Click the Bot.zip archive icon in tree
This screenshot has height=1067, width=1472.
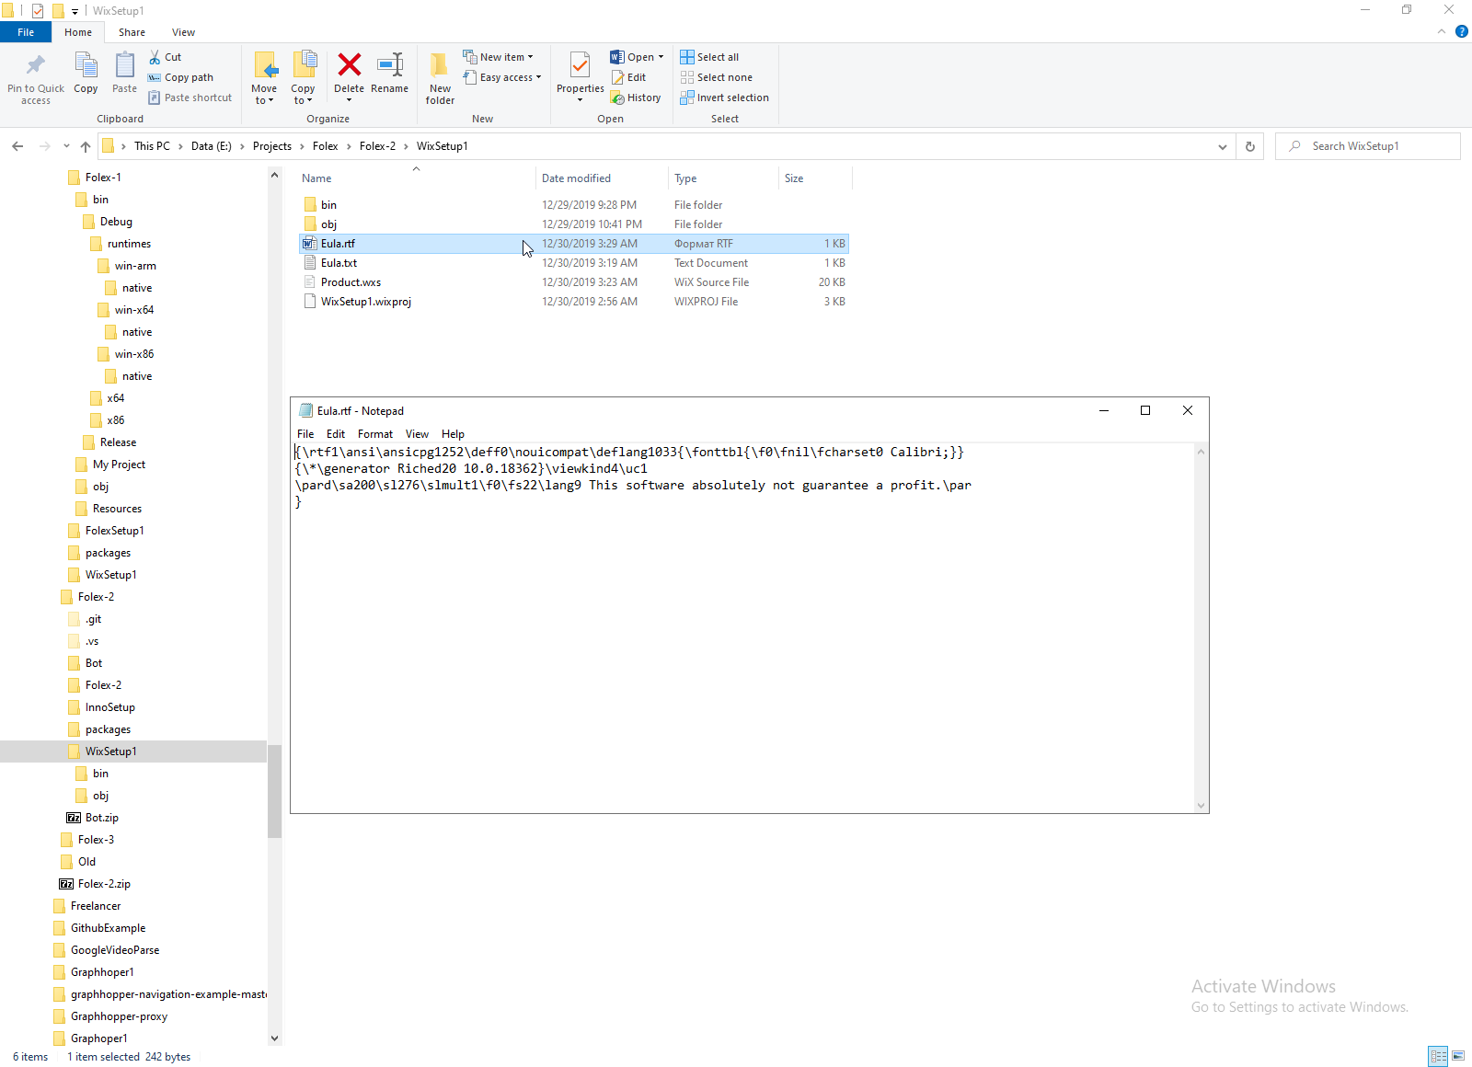pos(74,818)
